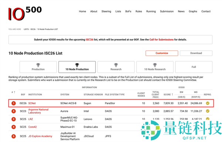This screenshot has width=222, height=142.
Task: Click trophy icon on 10 Node Production tab
Action: pos(77,65)
